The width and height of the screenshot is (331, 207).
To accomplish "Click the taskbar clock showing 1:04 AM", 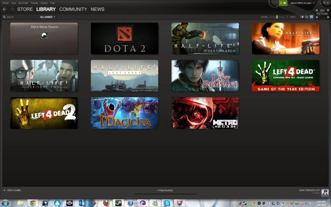I will 321,203.
